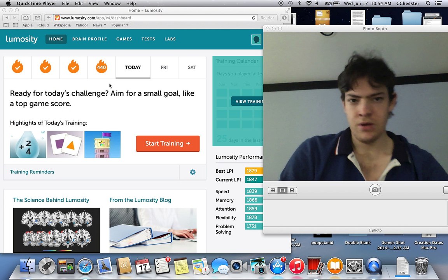448x280 pixels.
Task: Click the Lumosity logo
Action: click(x=22, y=39)
